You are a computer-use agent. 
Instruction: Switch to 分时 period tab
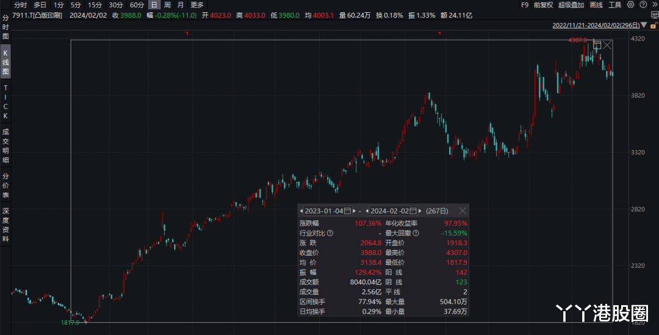20,5
